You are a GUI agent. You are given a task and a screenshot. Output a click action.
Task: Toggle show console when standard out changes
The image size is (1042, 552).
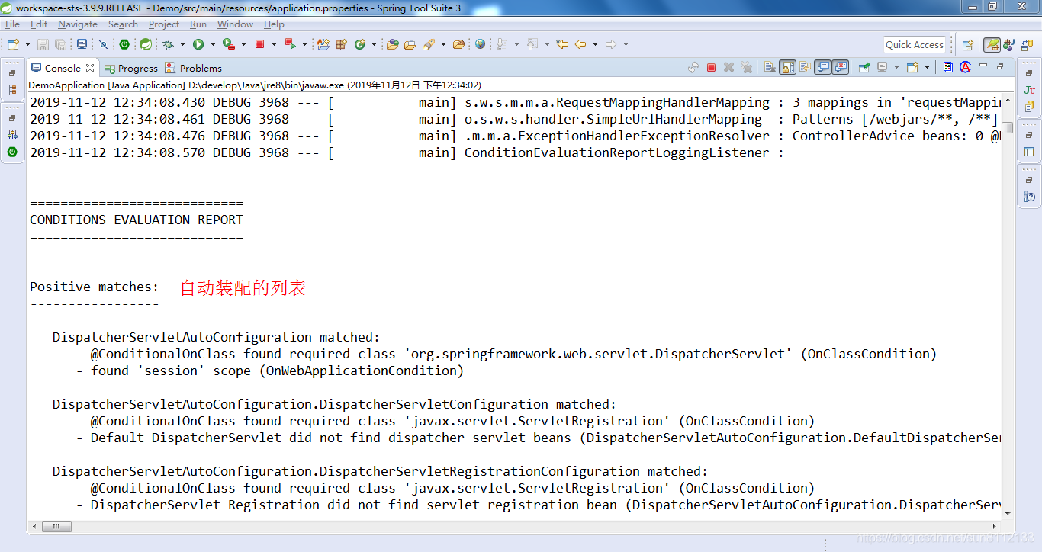pyautogui.click(x=823, y=67)
